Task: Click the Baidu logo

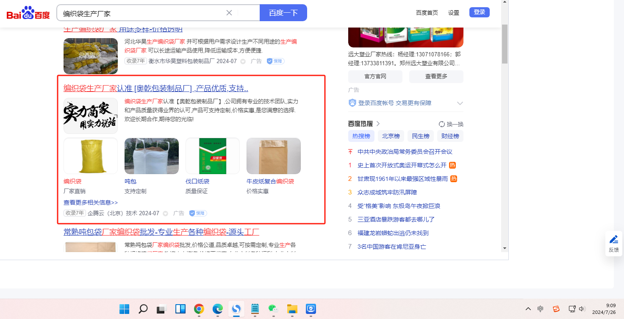Action: tap(28, 13)
